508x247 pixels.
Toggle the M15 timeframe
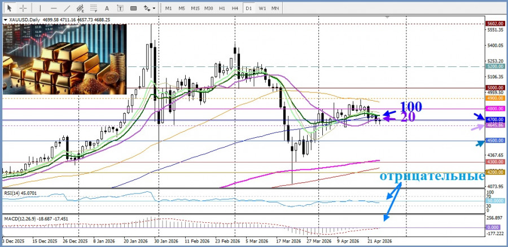coord(195,8)
